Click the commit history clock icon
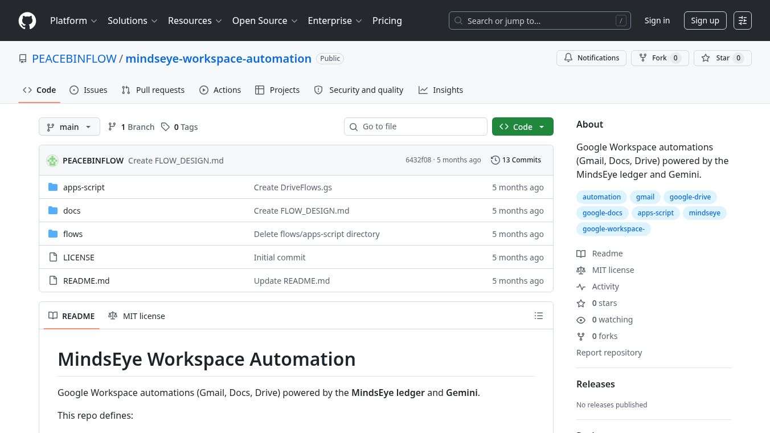This screenshot has width=770, height=433. (495, 160)
